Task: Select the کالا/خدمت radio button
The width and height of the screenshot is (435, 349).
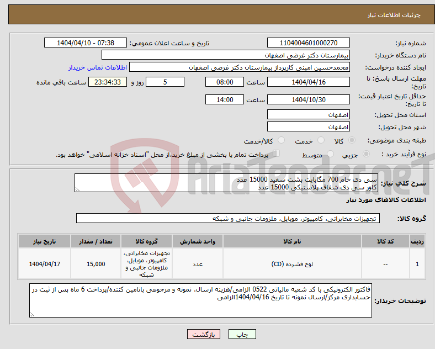Action: (281, 140)
